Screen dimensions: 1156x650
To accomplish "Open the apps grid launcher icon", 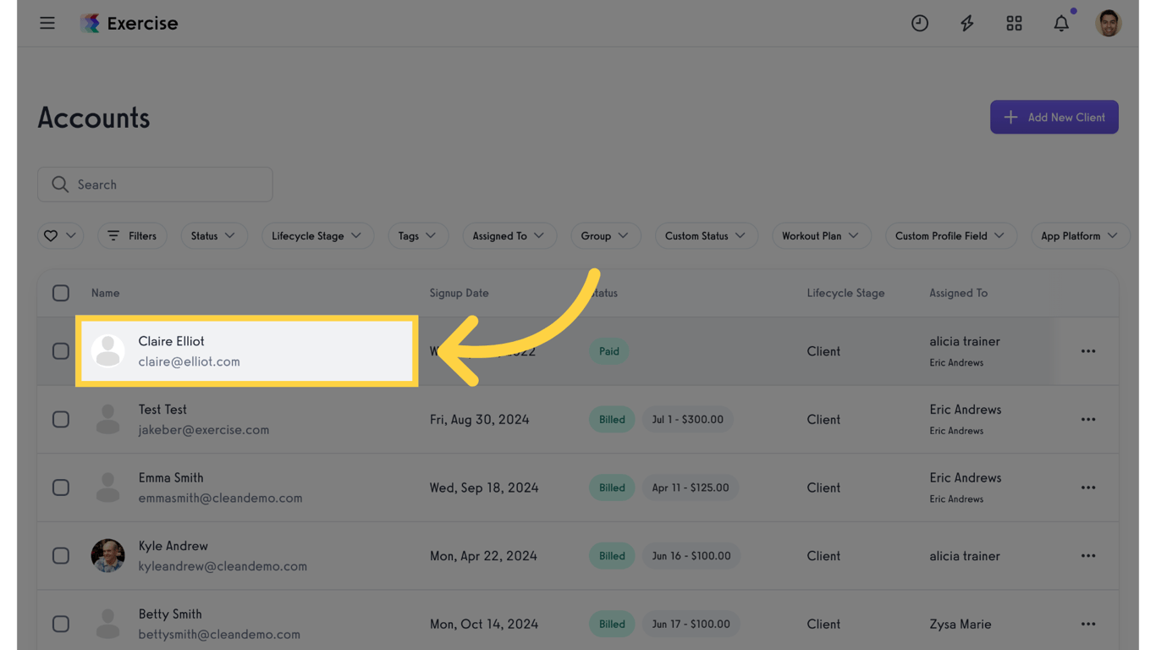I will (1014, 23).
